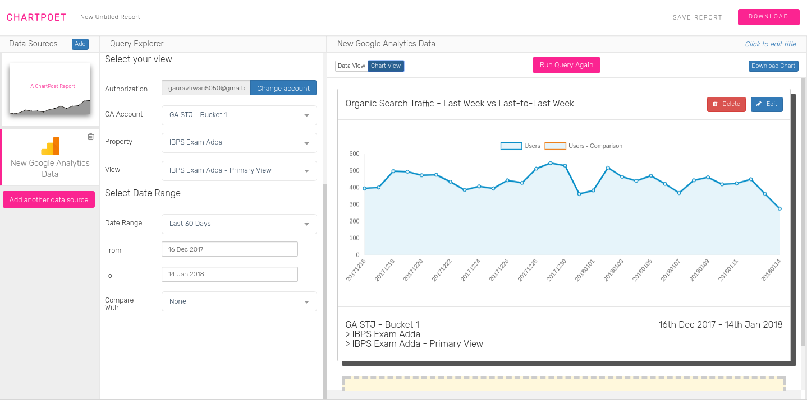
Task: Select the ChartPoet Report thumbnail
Action: coord(50,89)
